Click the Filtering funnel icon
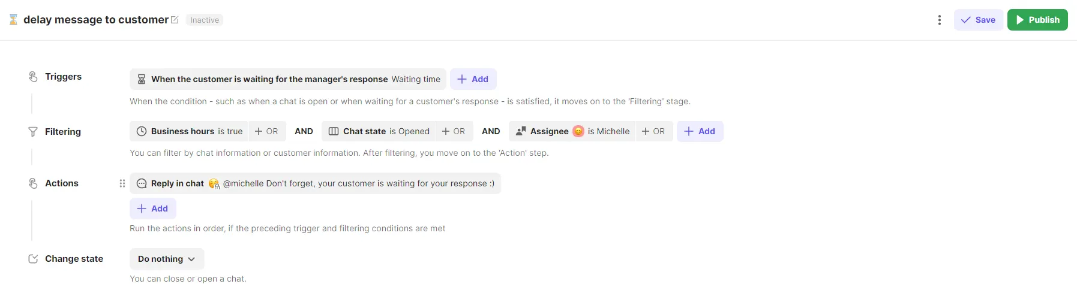1077x284 pixels. (x=33, y=132)
